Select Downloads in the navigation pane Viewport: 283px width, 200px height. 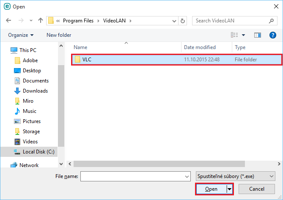pyautogui.click(x=35, y=91)
